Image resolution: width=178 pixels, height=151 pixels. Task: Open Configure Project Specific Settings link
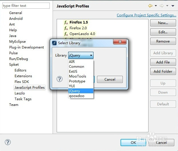[x=147, y=15]
